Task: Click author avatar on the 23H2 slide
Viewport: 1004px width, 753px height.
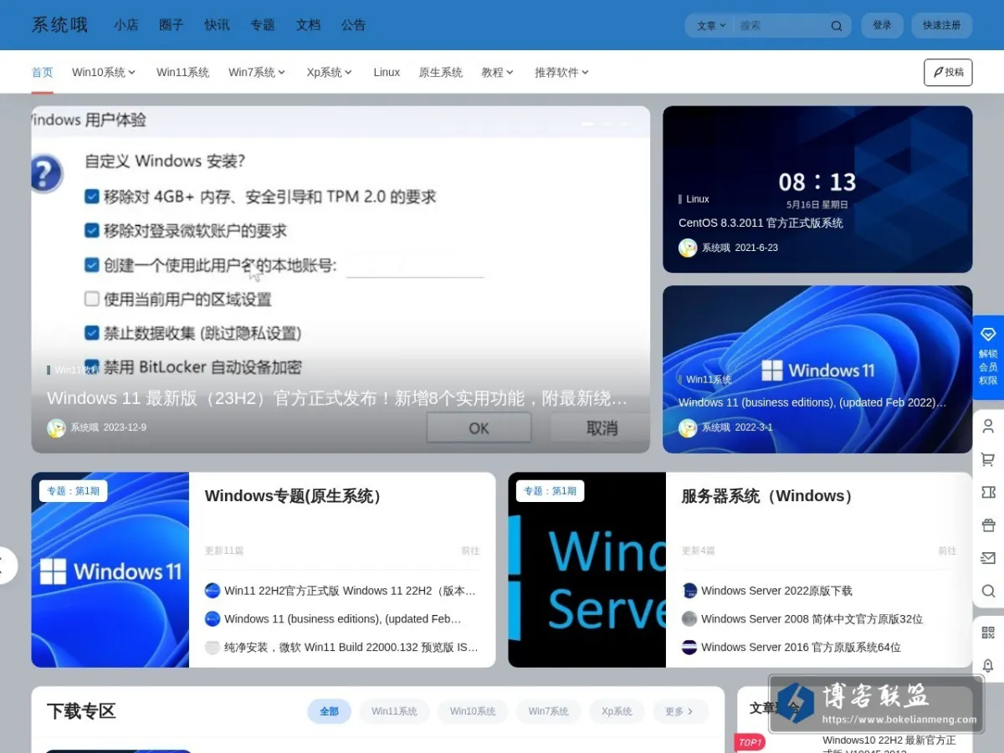Action: point(56,428)
